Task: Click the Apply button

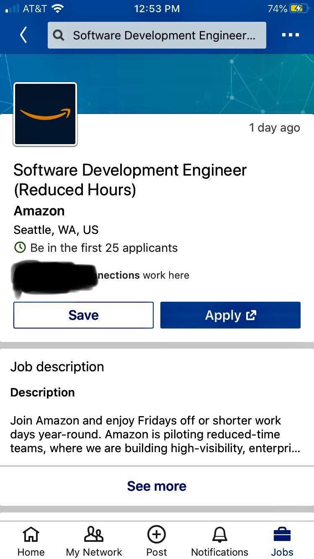Action: pos(230,315)
